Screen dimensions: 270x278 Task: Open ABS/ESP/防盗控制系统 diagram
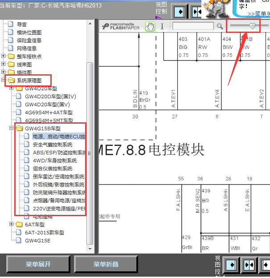pos(59,153)
